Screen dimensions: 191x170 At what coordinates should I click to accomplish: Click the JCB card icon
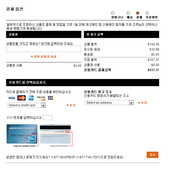(50, 98)
